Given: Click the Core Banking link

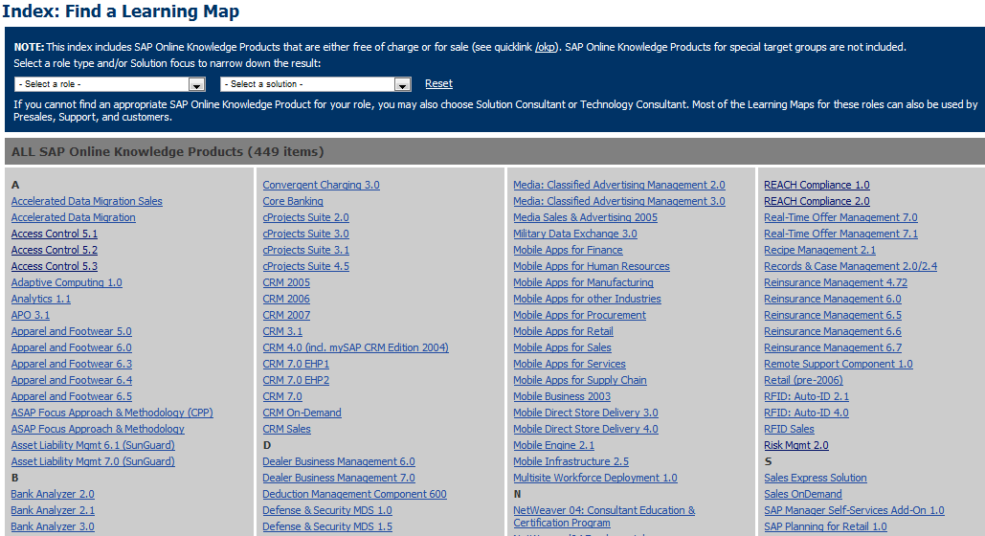Looking at the screenshot, I should coord(293,201).
